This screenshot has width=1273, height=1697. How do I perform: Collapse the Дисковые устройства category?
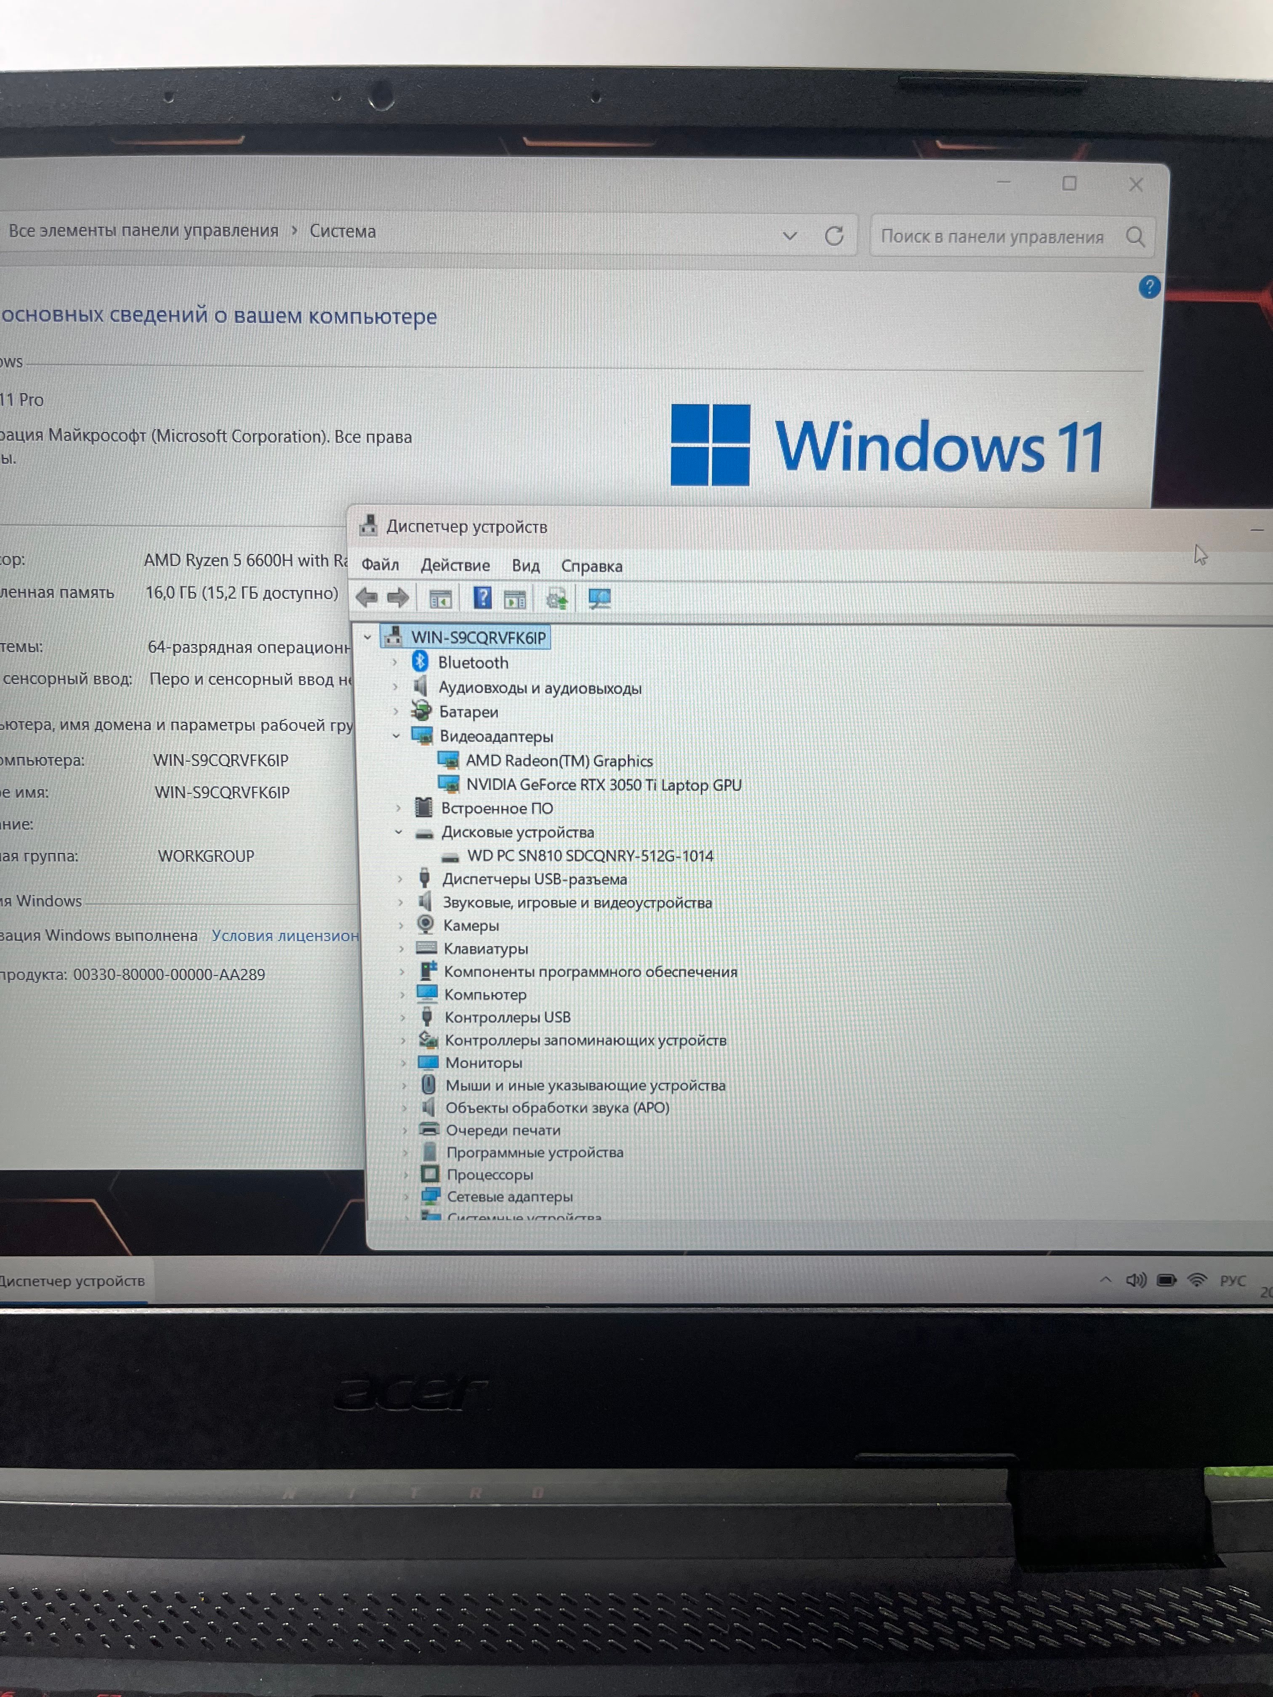coord(398,832)
